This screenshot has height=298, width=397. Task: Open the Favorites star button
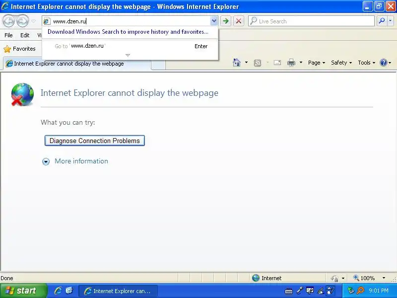[20, 49]
